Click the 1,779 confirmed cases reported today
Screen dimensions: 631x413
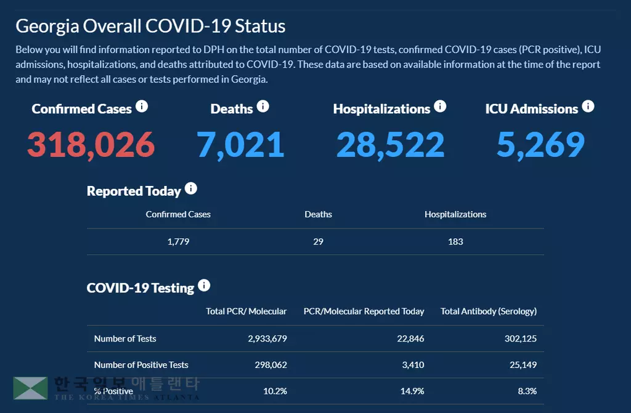tap(178, 241)
